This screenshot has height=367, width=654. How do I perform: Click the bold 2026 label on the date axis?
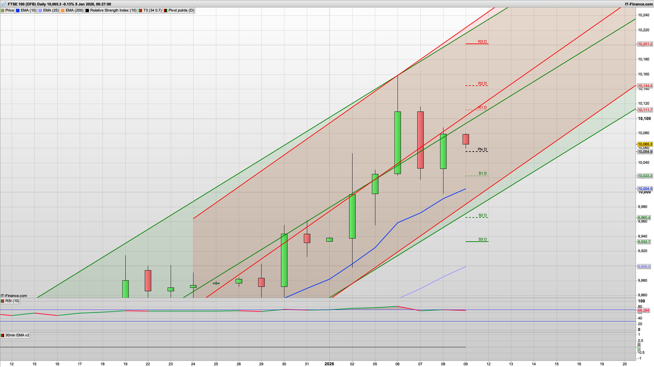[329, 364]
